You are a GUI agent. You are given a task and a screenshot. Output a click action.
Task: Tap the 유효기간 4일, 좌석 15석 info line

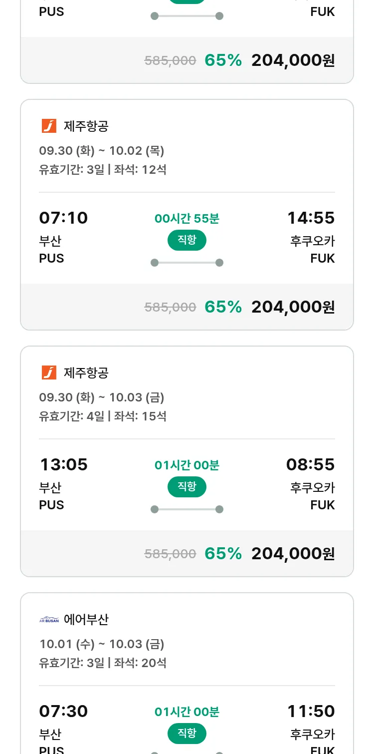click(103, 416)
